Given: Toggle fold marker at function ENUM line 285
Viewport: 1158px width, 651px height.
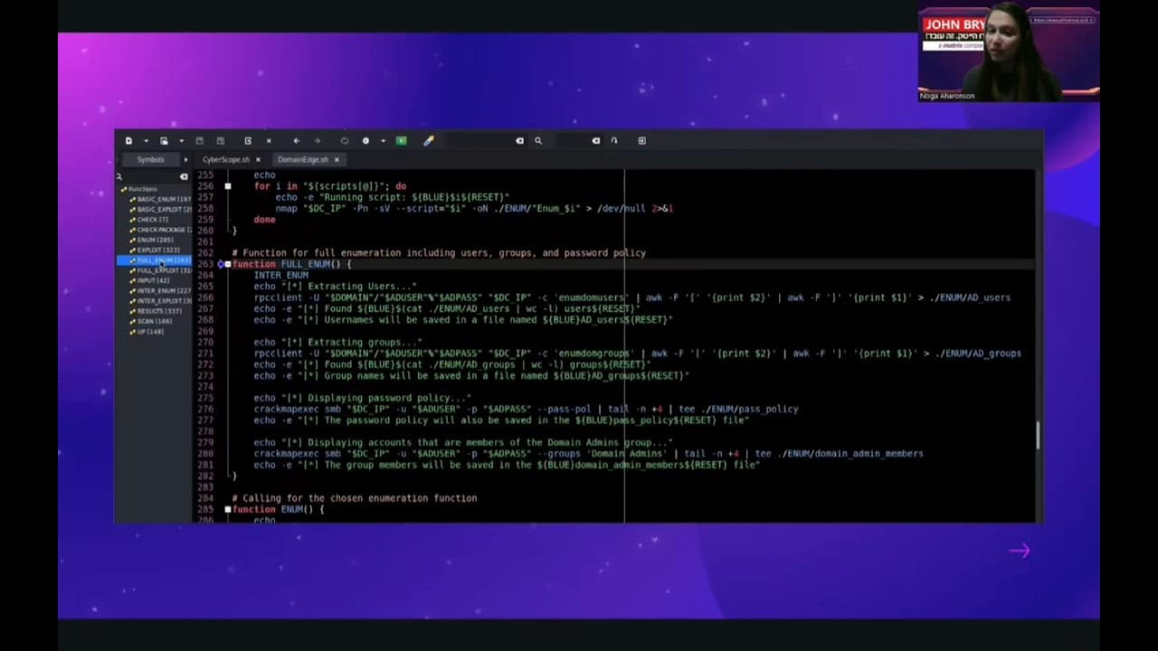Looking at the screenshot, I should [x=228, y=510].
